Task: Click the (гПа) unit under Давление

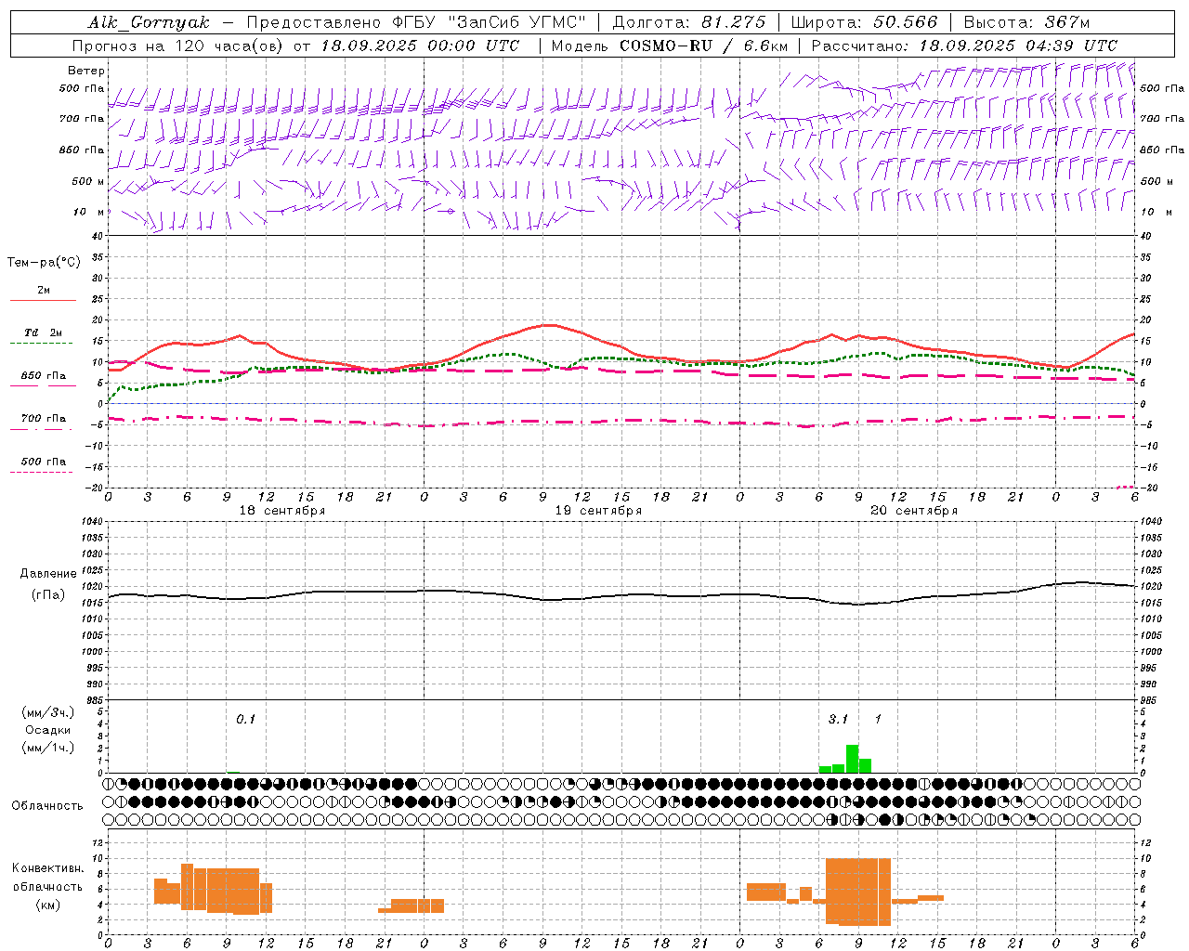Action: [x=48, y=595]
